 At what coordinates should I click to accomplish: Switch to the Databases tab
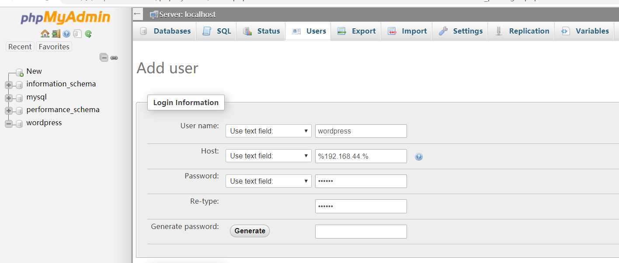(x=165, y=31)
